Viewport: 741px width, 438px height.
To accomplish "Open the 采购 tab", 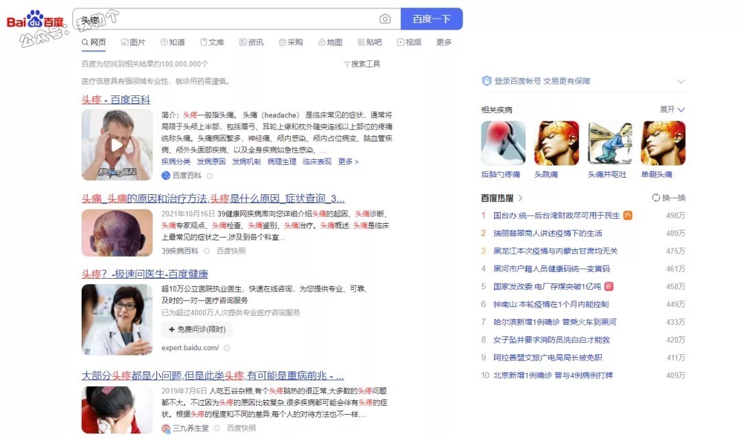I will click(291, 42).
